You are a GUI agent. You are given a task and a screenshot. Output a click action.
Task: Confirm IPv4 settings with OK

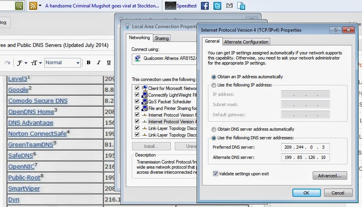coord(306,193)
